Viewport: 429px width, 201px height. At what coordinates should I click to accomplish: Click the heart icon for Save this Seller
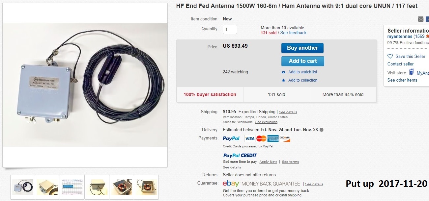390,56
